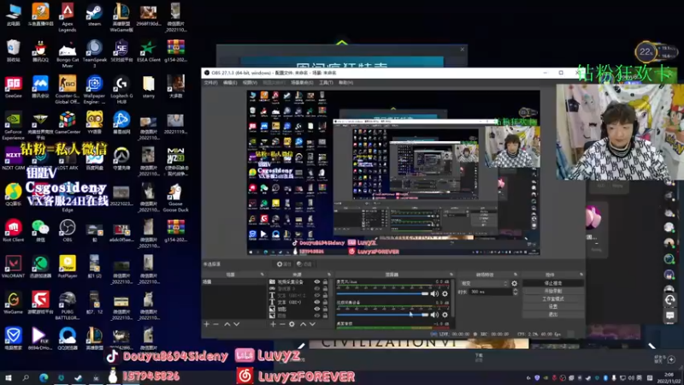Open the GeForce Experience desktop shortcut

(x=13, y=126)
